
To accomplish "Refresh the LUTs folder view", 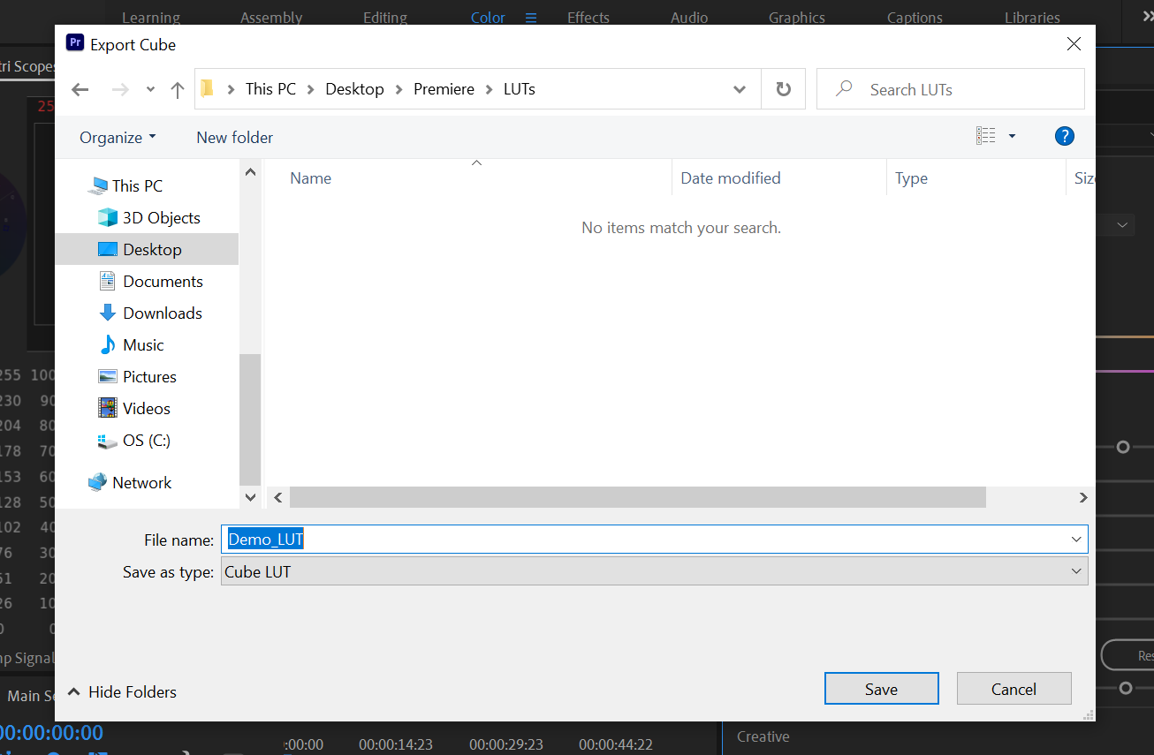I will (783, 89).
